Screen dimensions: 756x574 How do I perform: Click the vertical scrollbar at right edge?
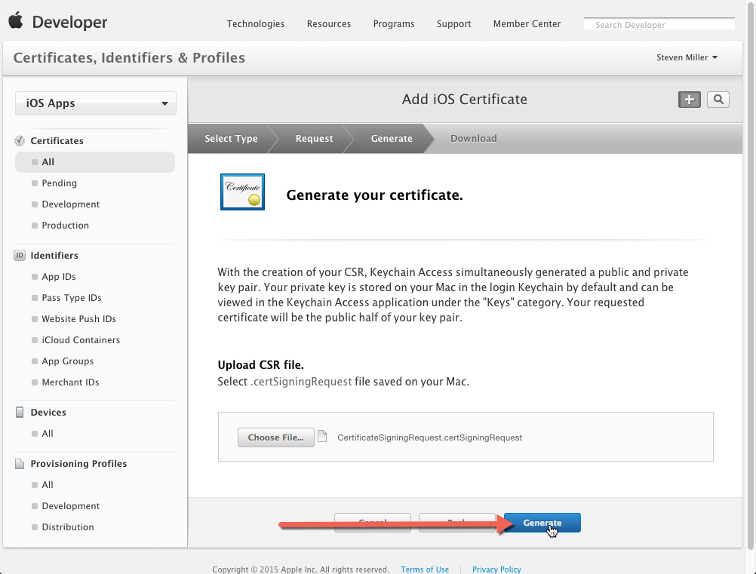[751, 275]
